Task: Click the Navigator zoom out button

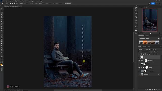Action: 144,33
